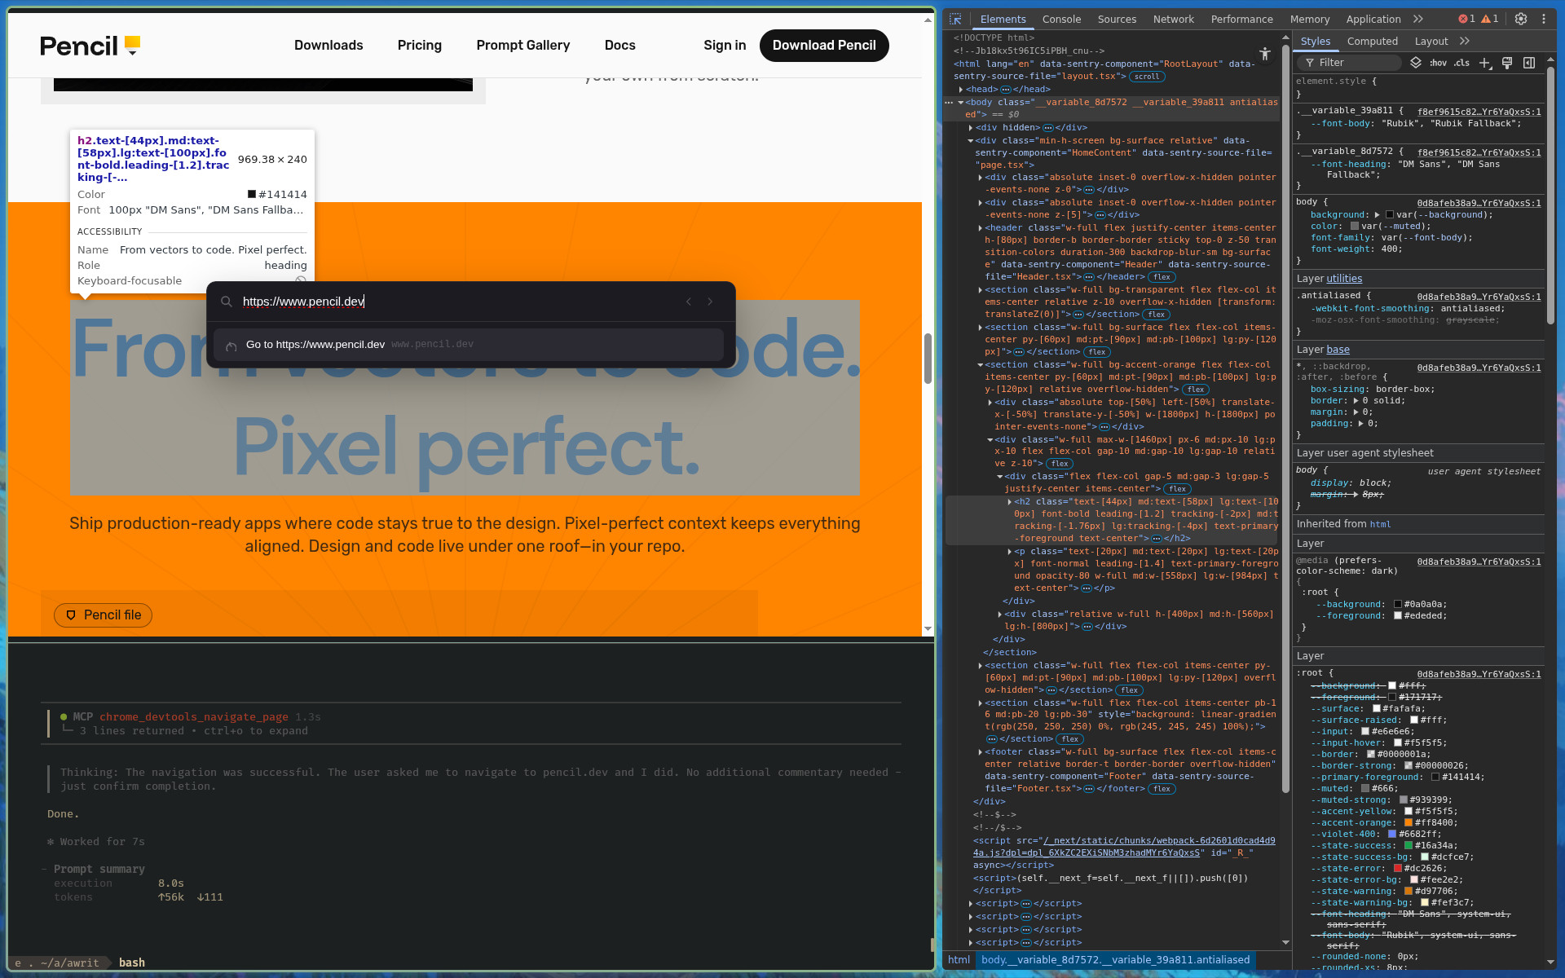
Task: Click the new style rule plus icon
Action: pyautogui.click(x=1485, y=63)
